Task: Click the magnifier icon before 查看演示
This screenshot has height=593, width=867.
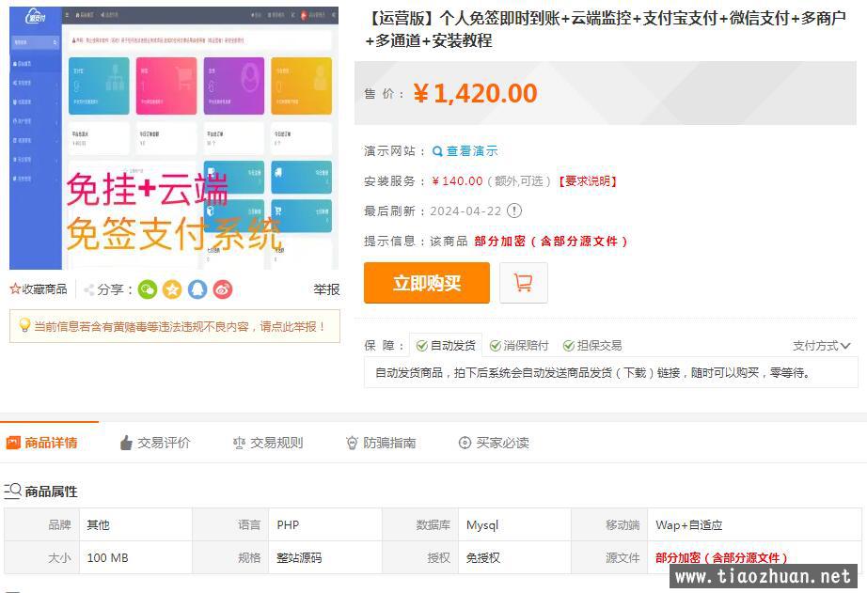Action: 437,151
